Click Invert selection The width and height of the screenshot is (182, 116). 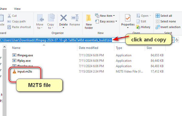click(168, 27)
